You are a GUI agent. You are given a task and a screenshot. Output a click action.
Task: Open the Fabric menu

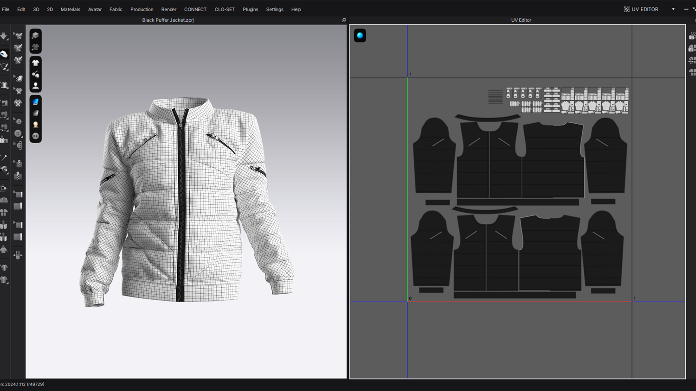[116, 9]
